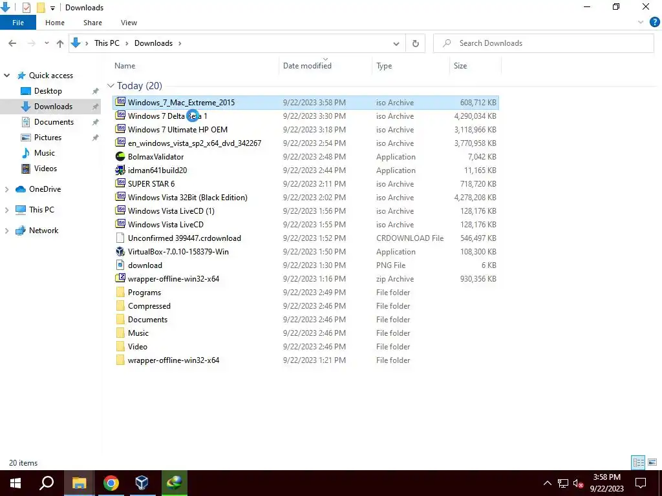Select the SUPER STAR 6 iso icon
This screenshot has width=662, height=496.
coord(120,183)
